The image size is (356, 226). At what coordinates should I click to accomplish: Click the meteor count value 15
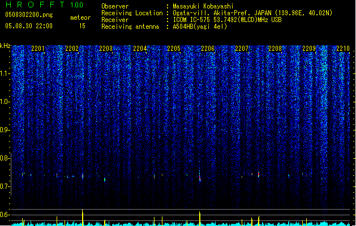point(82,26)
